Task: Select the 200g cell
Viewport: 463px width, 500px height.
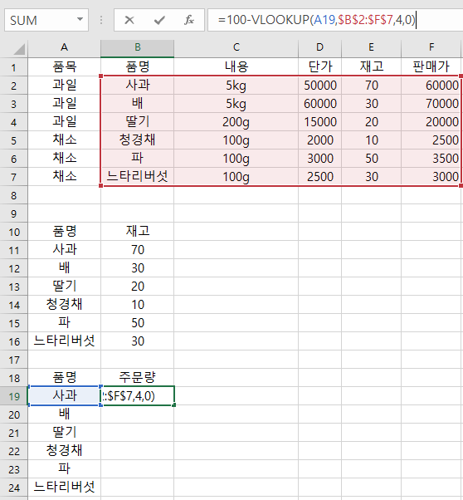Action: pos(236,122)
